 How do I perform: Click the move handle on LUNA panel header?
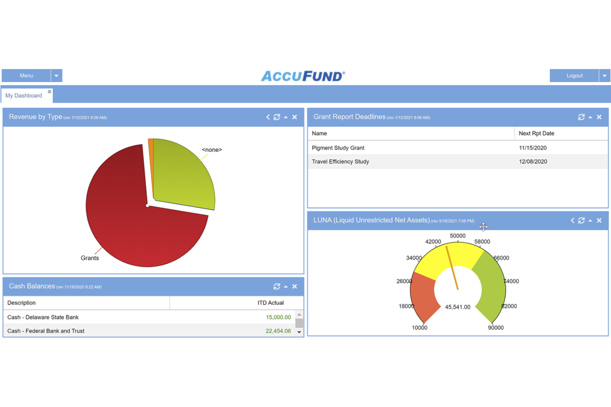(x=483, y=227)
